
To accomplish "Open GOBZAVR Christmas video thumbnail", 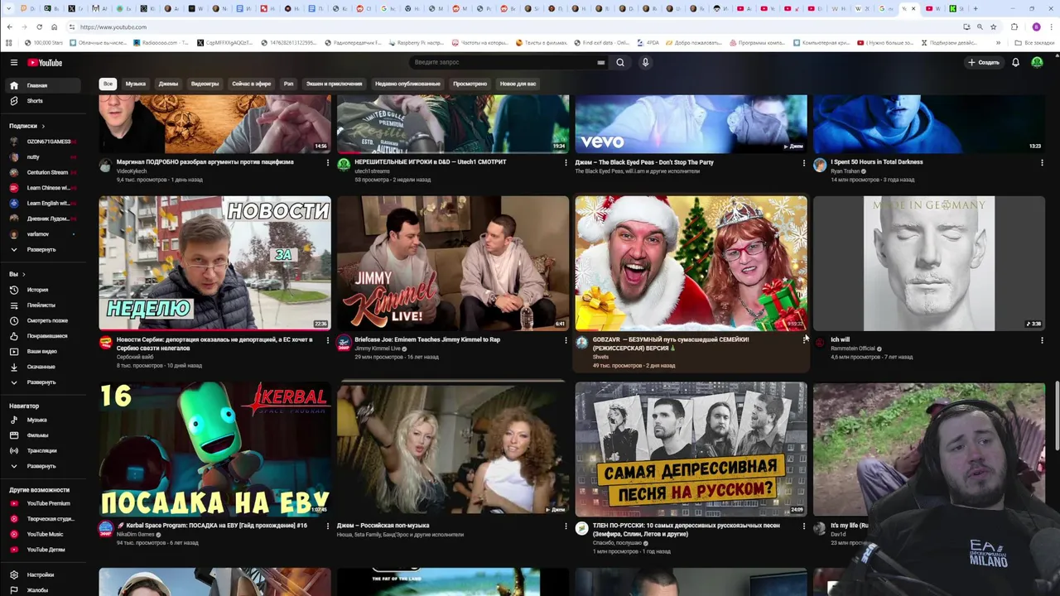I will coord(691,263).
